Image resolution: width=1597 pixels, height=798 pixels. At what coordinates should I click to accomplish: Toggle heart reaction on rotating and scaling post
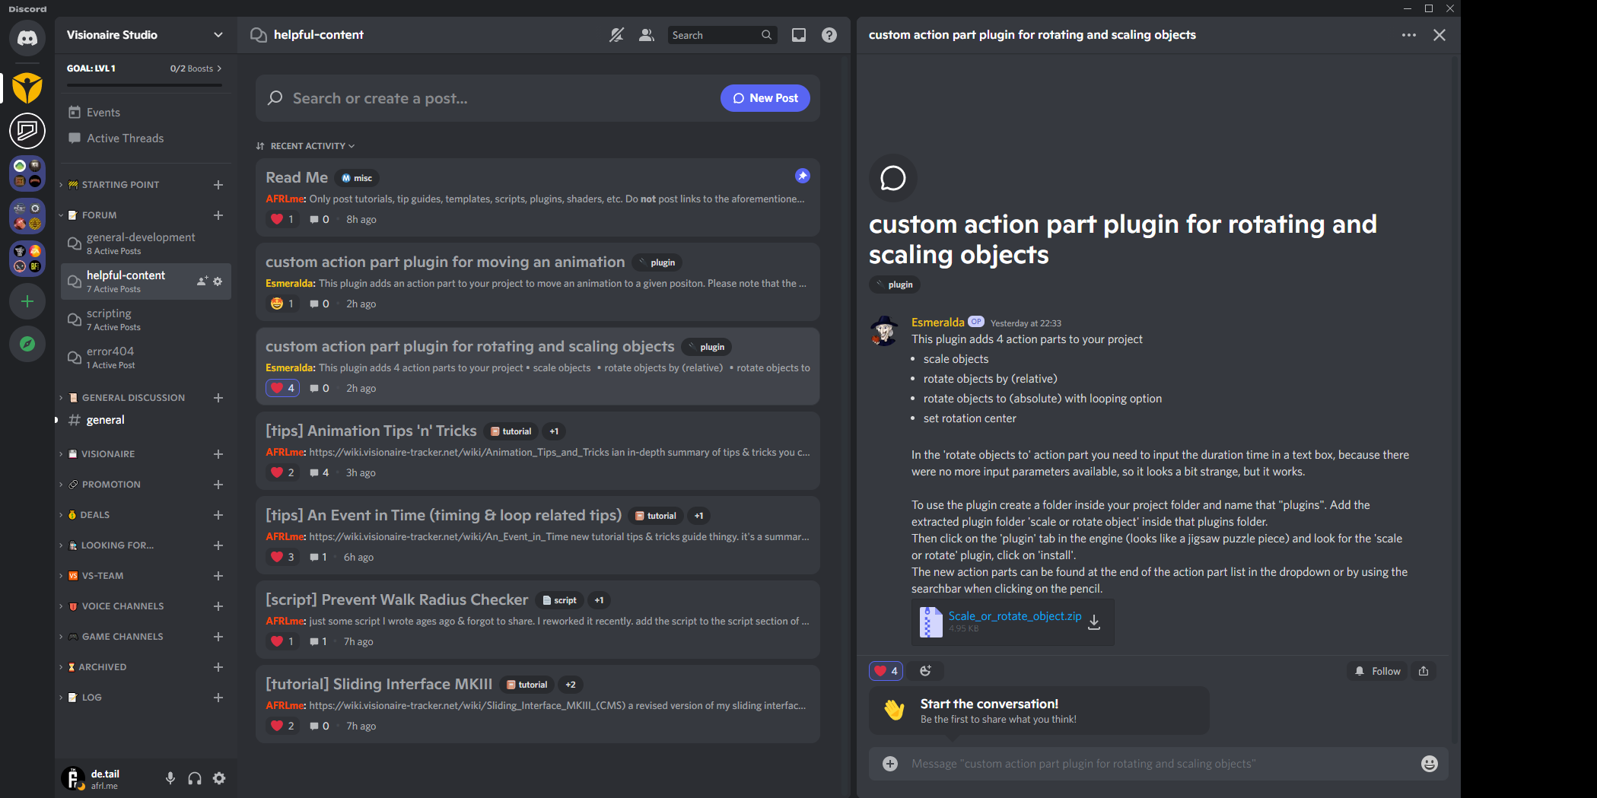283,388
